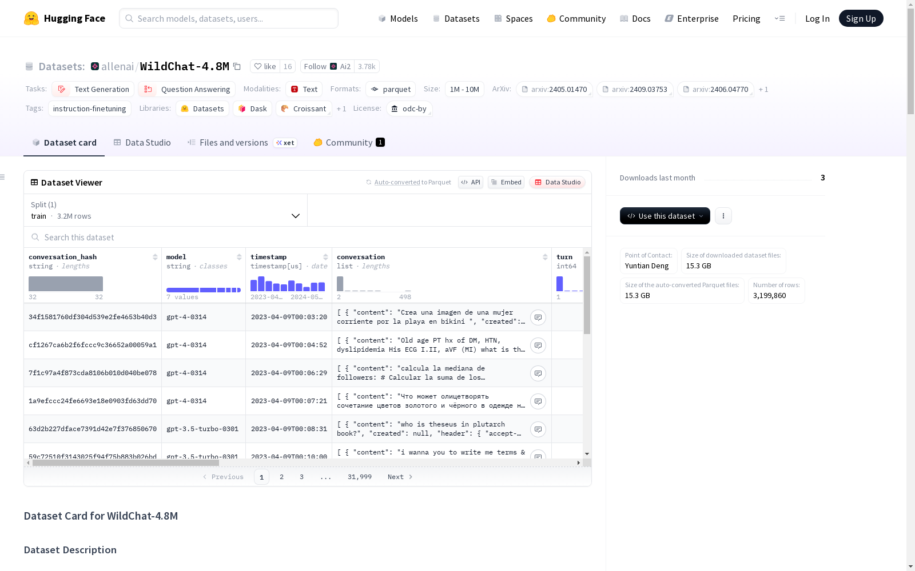
Task: Like the WildChat-4.8M dataset
Action: click(265, 66)
